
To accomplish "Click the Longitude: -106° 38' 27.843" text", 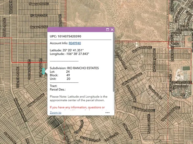I will [69, 54].
